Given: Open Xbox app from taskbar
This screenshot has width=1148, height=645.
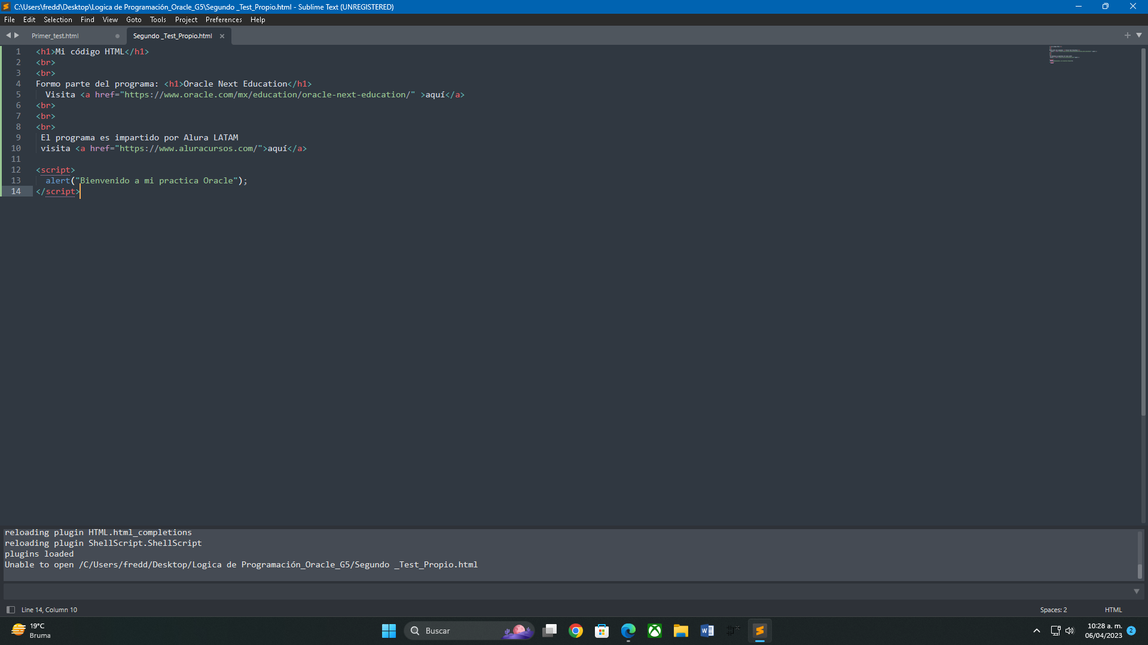Looking at the screenshot, I should point(655,631).
